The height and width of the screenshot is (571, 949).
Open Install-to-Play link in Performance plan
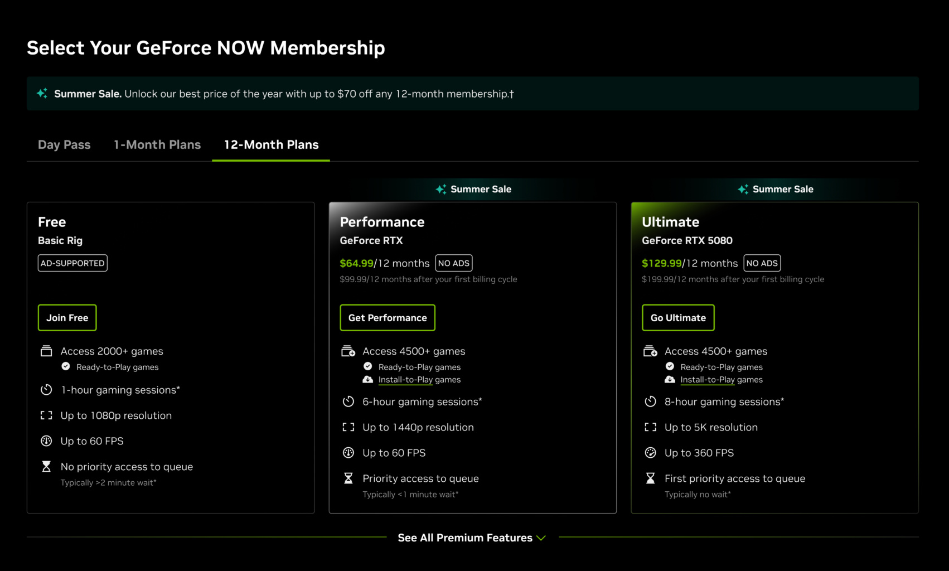click(405, 380)
